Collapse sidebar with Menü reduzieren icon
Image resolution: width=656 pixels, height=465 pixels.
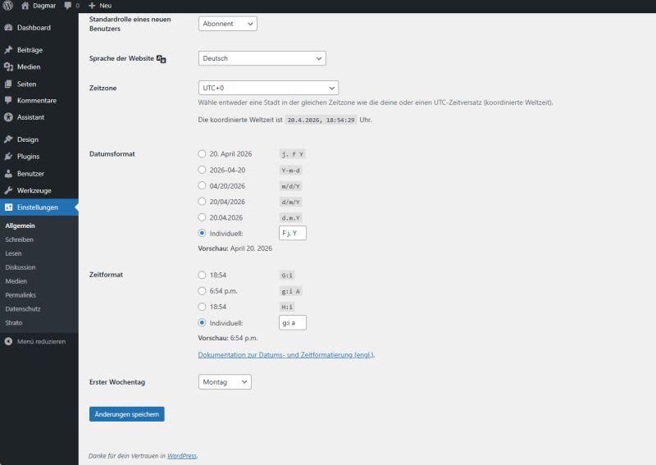point(8,341)
